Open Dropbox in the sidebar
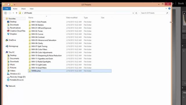186x105 pixels. [x=13, y=34]
